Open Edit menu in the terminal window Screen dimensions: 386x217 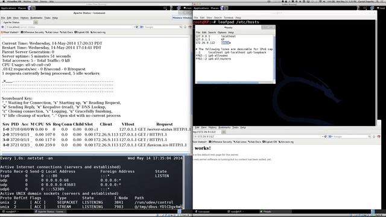click(x=202, y=17)
